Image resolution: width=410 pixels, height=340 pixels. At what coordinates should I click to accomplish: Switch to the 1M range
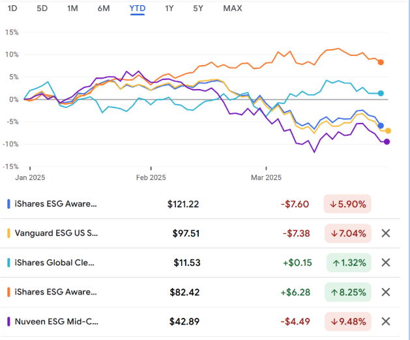tap(72, 8)
